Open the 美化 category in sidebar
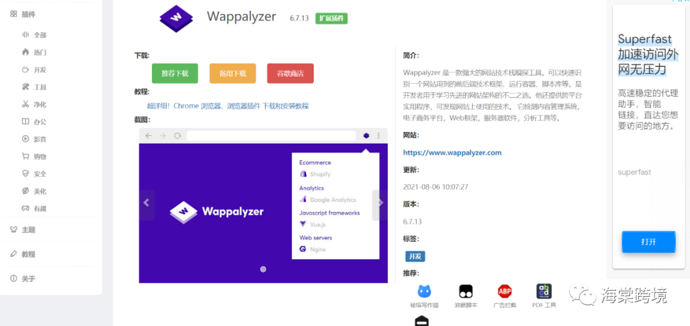Screen dimensions: 690x326 click(34, 191)
